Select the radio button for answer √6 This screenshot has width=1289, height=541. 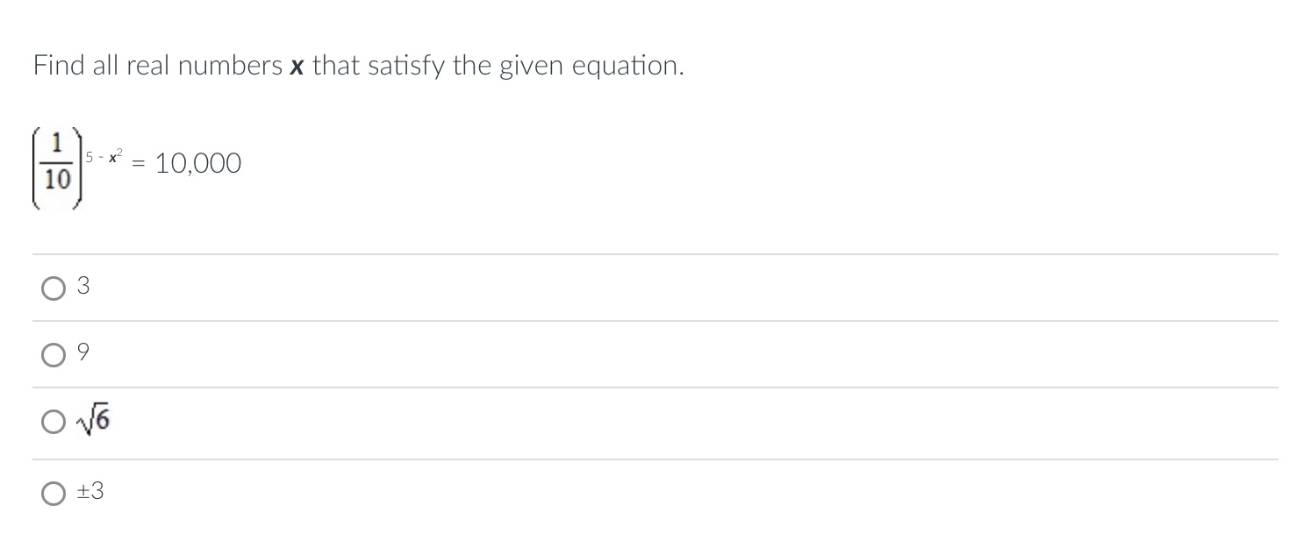point(54,422)
